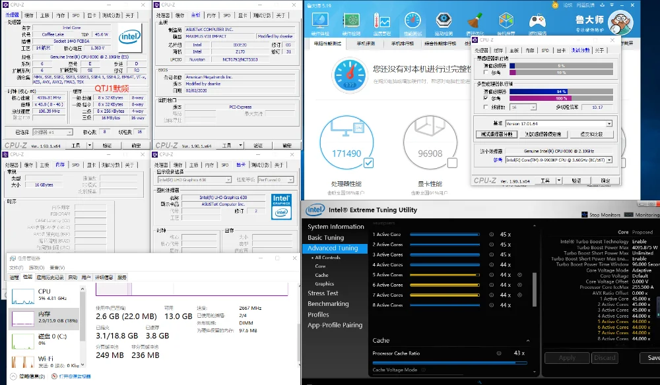Click the gold medal icon in Ludashi title bar
The image size is (660, 385).
(555, 5)
